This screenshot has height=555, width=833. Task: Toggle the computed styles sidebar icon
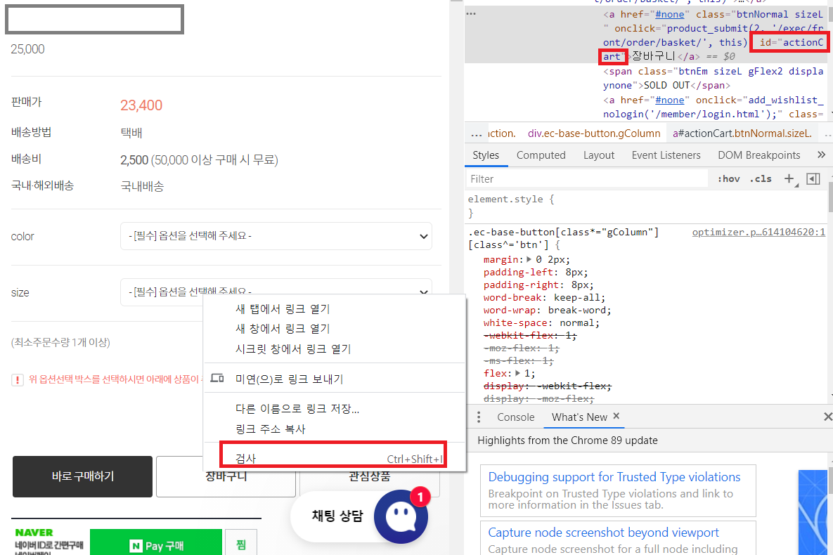coord(813,179)
